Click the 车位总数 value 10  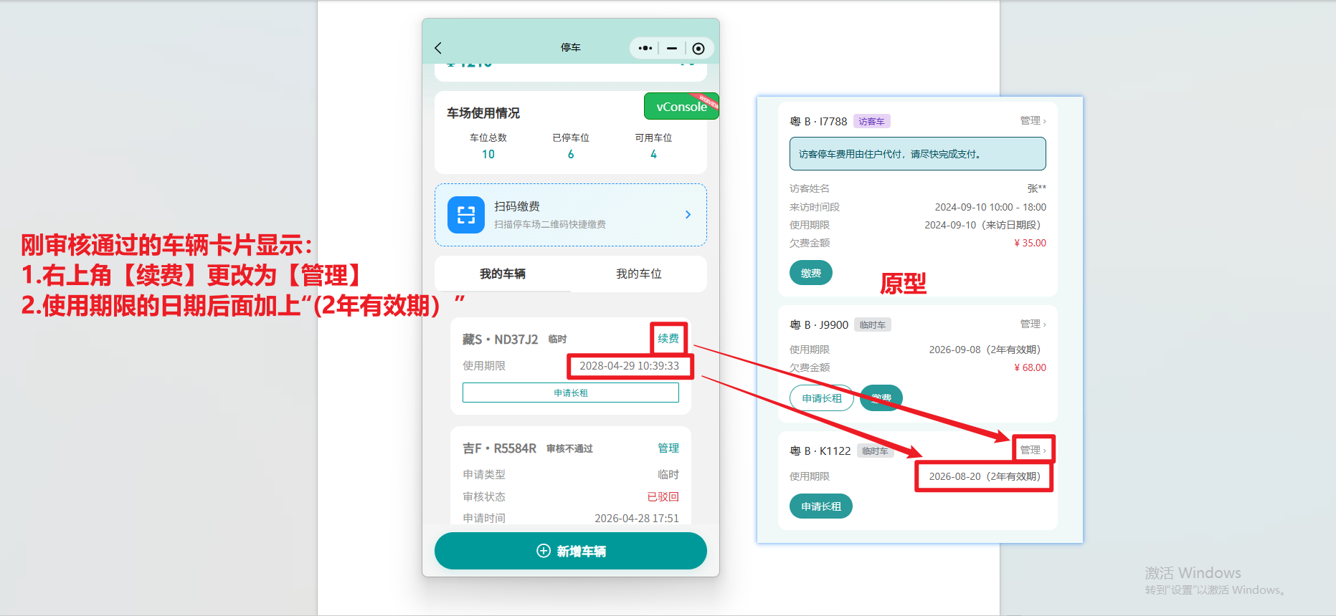point(488,154)
